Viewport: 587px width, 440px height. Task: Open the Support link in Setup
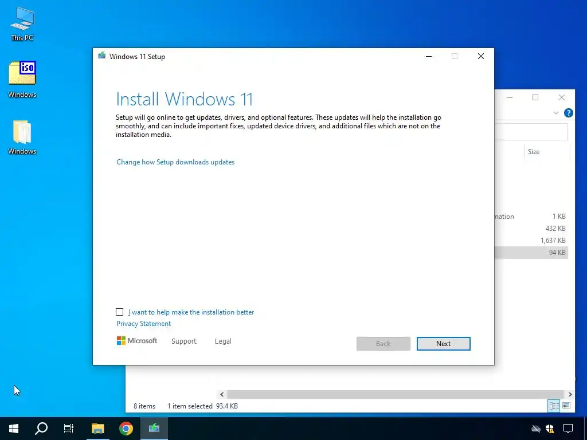184,341
